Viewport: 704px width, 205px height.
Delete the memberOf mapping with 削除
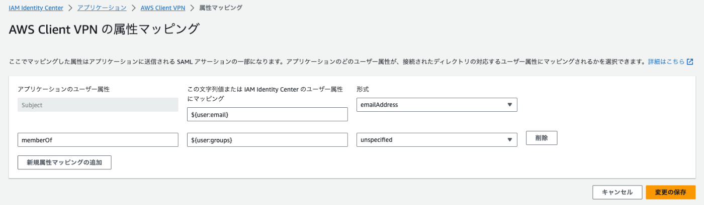(x=542, y=138)
